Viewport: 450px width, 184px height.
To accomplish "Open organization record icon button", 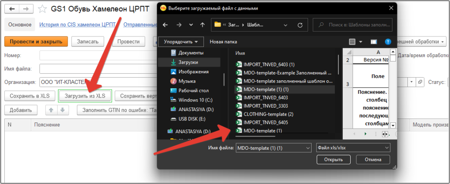I will point(420,82).
